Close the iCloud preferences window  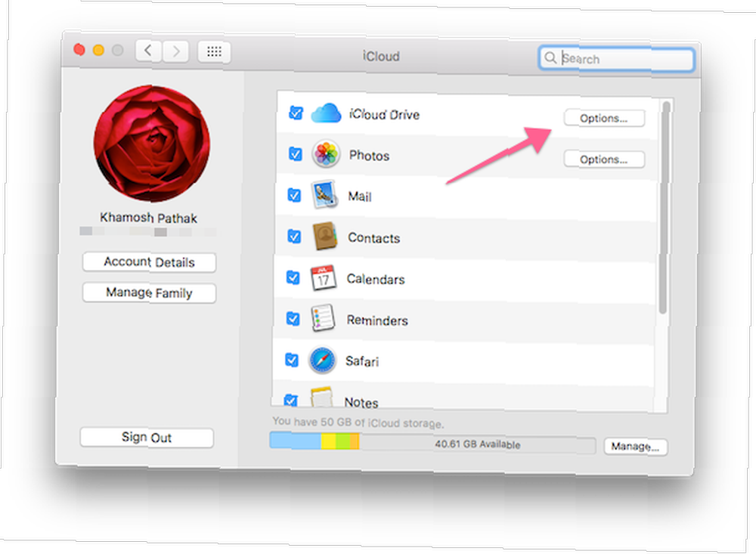click(x=79, y=49)
